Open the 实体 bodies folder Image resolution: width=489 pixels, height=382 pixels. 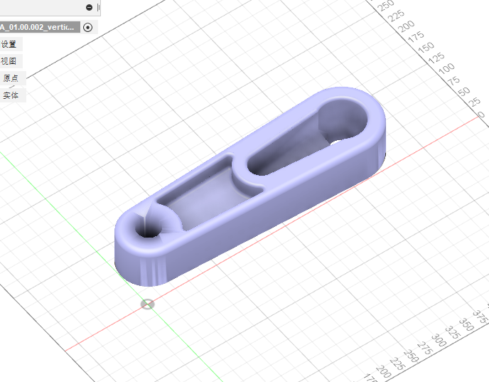10,95
